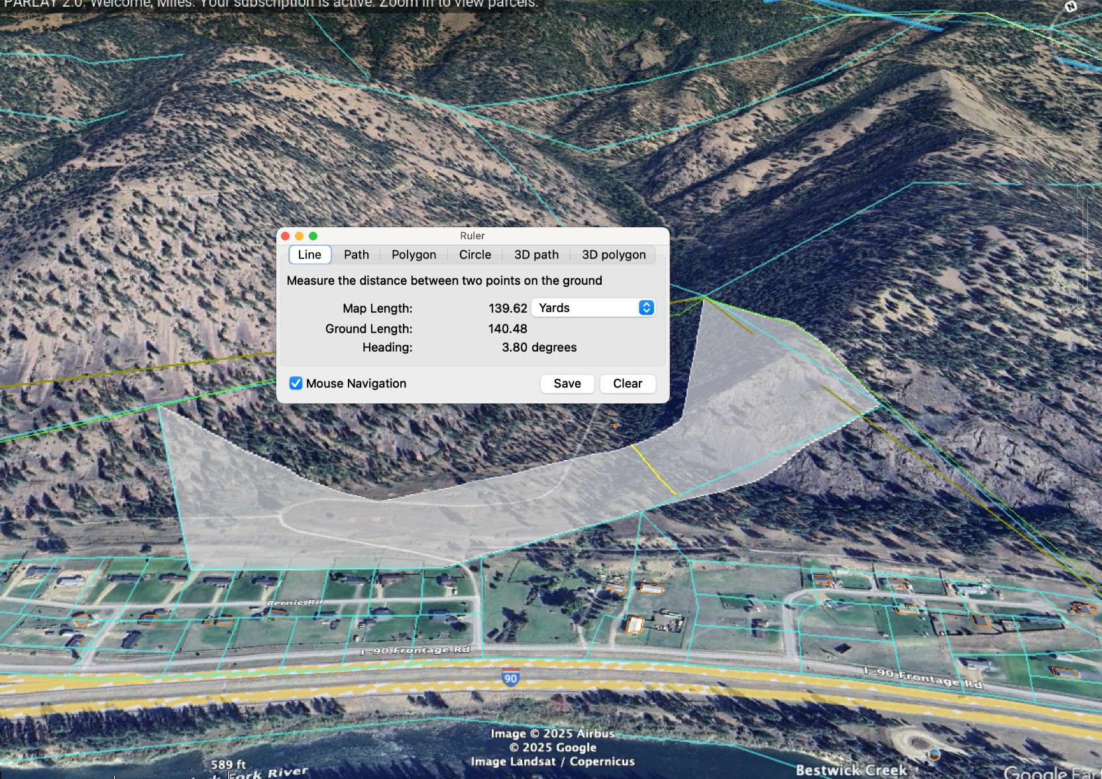Click the Bernie Rd street label
This screenshot has height=779, width=1102.
(294, 602)
